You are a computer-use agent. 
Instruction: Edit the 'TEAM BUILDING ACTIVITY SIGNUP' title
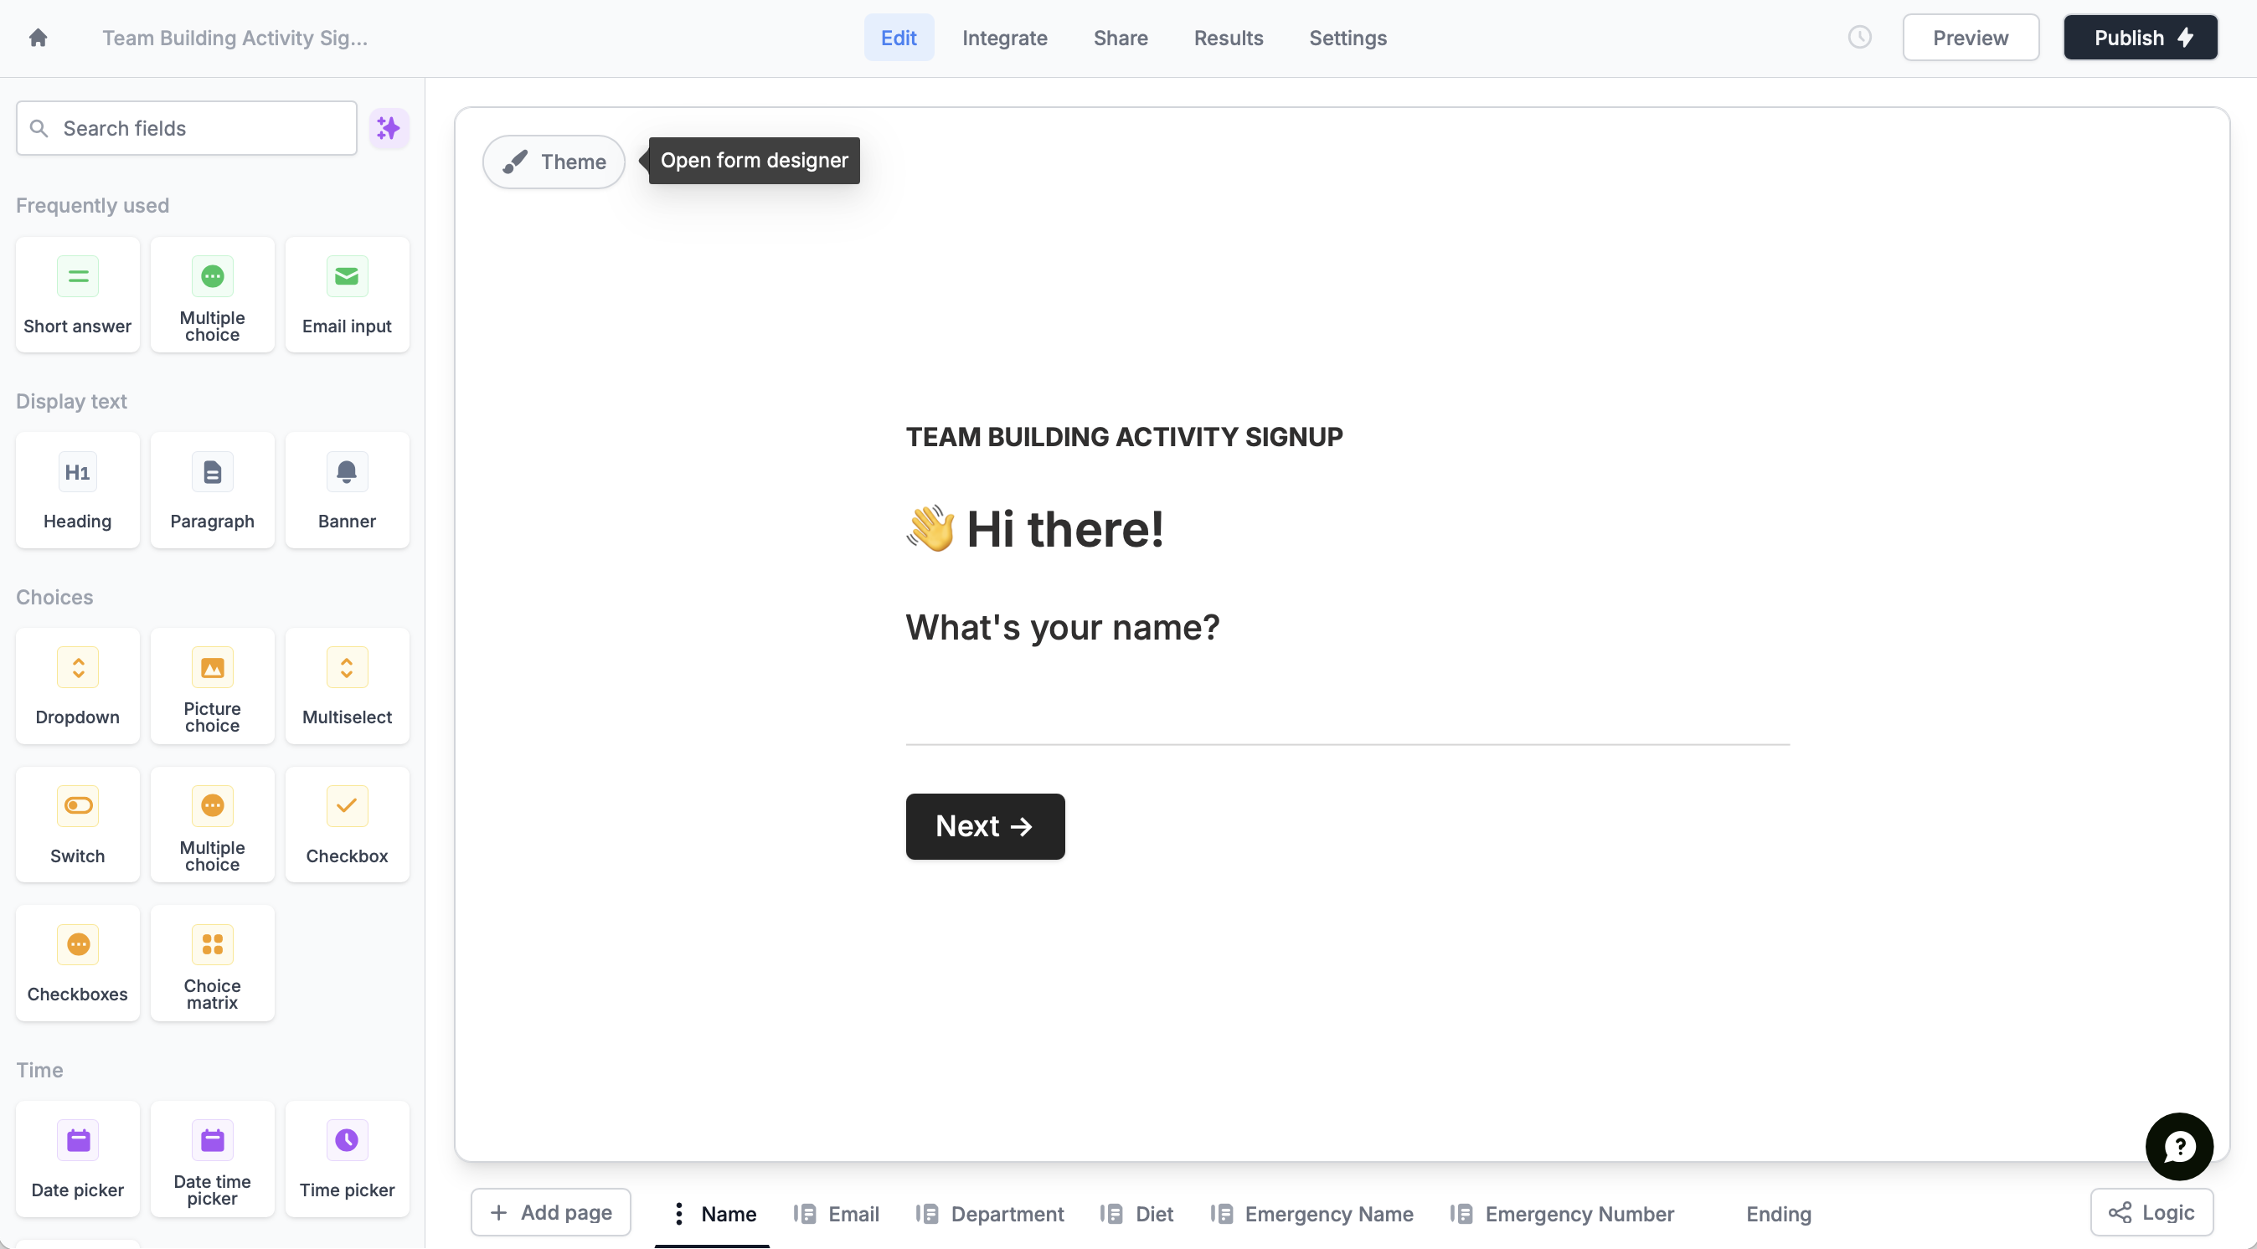click(x=1123, y=437)
